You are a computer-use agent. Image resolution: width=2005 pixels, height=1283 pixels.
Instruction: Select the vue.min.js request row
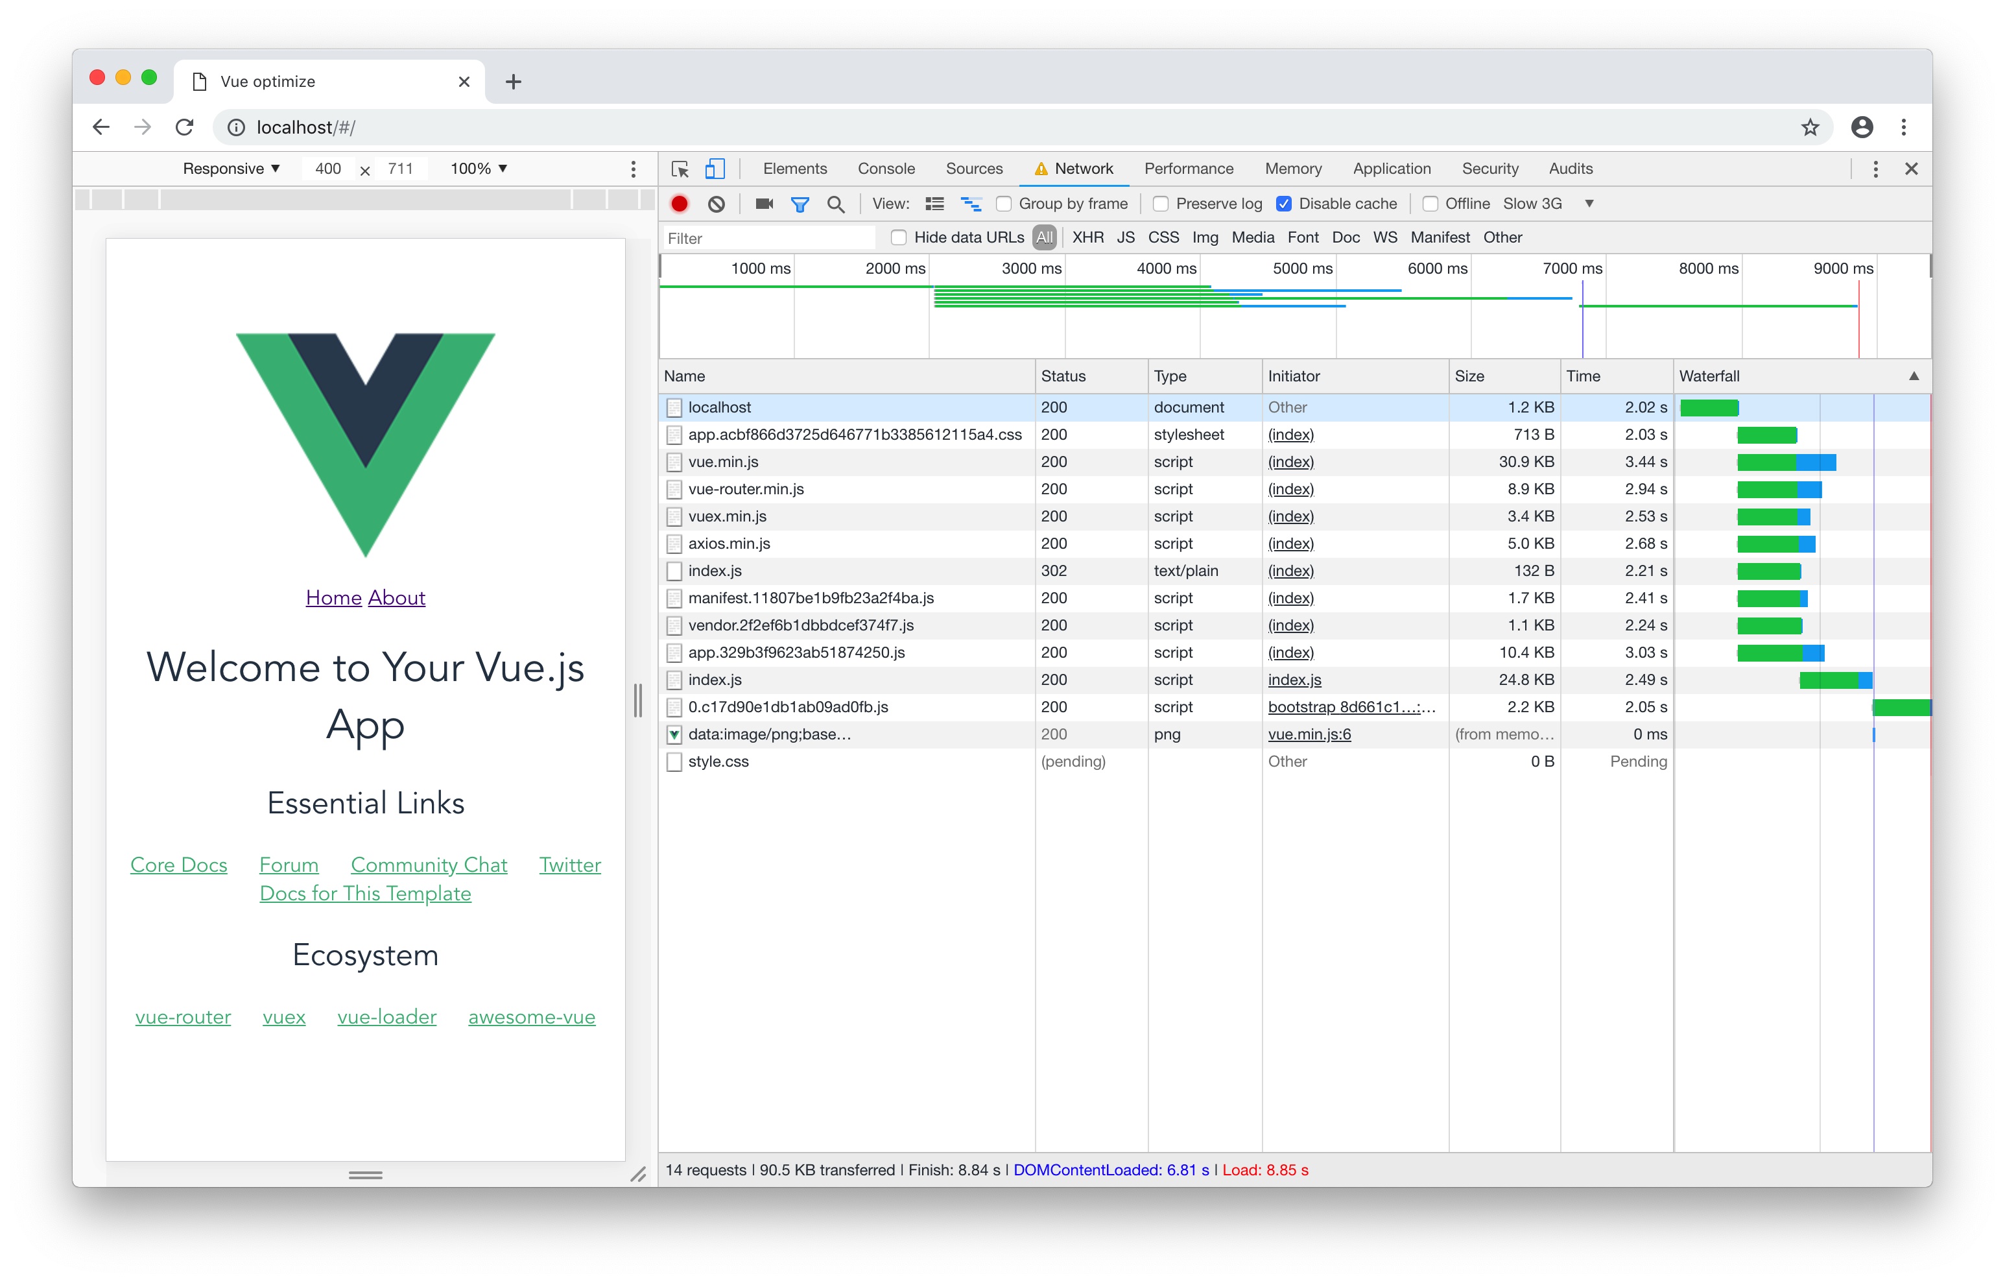pos(1294,462)
